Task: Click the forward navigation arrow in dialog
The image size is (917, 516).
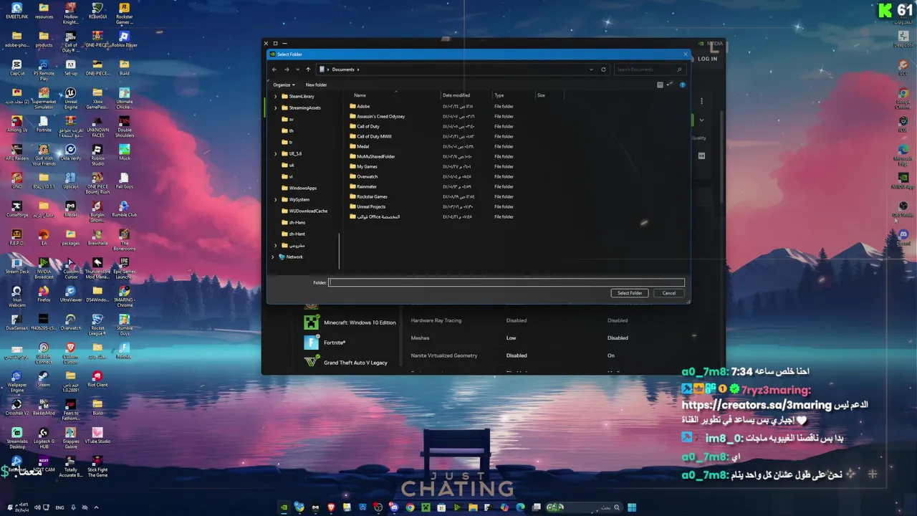Action: [x=287, y=70]
